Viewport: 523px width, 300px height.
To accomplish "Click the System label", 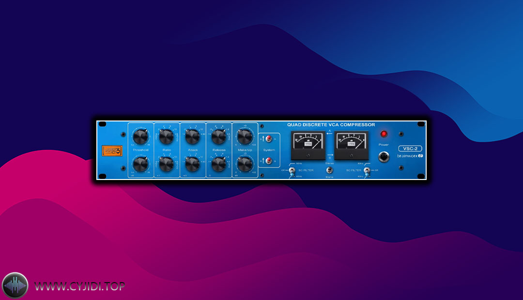I will (x=269, y=150).
